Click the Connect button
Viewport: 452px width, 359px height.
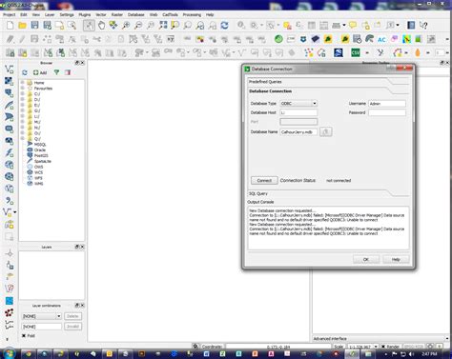pyautogui.click(x=264, y=180)
